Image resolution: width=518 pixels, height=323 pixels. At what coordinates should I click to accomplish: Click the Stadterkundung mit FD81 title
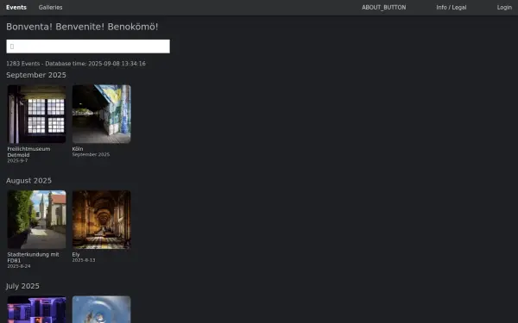(33, 258)
